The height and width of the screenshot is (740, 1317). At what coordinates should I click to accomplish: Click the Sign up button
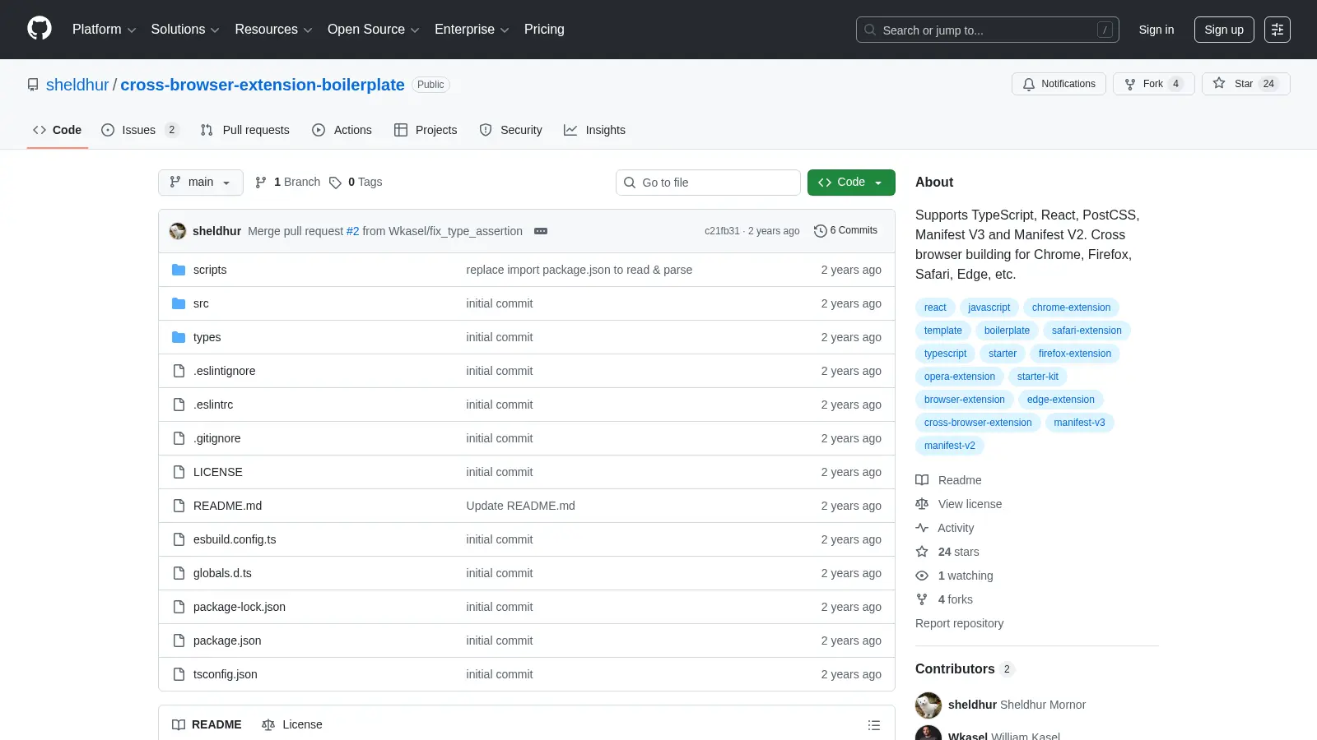1224,30
